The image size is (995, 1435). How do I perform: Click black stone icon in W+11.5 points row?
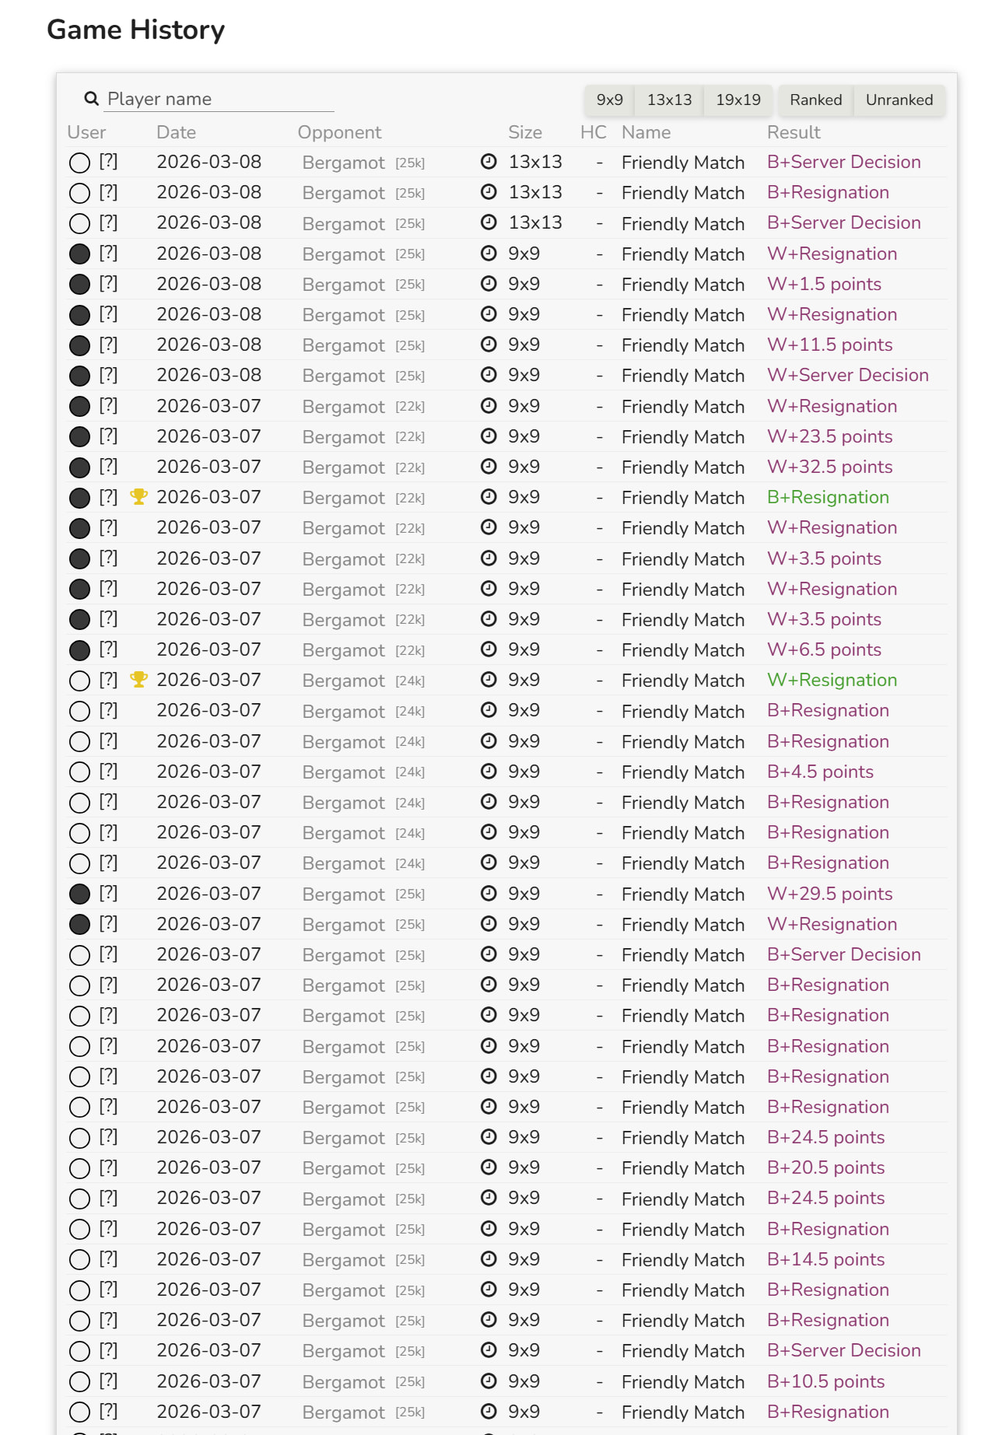tap(79, 345)
